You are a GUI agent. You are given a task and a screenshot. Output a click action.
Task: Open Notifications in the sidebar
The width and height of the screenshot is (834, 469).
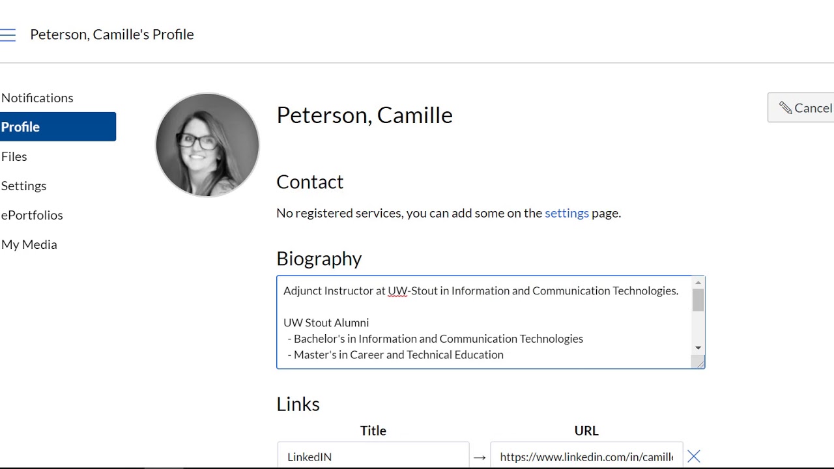click(x=37, y=98)
